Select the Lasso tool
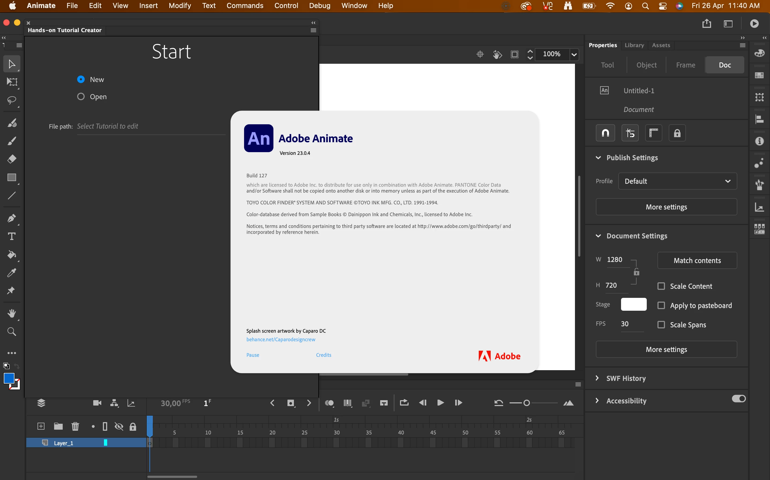The image size is (770, 480). [12, 100]
